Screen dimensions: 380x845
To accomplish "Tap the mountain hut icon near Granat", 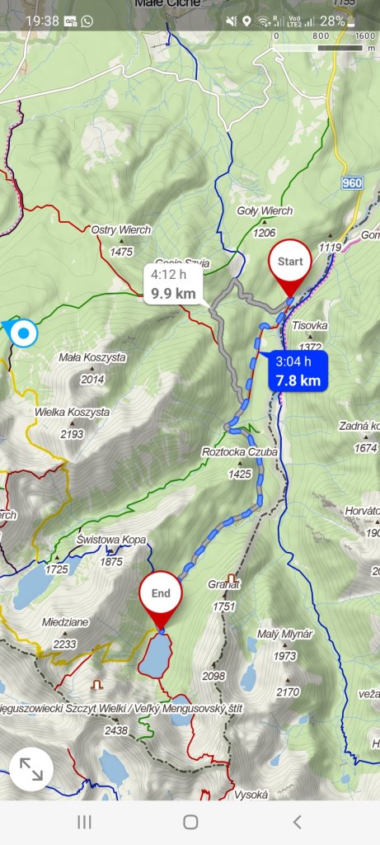I will tap(232, 579).
